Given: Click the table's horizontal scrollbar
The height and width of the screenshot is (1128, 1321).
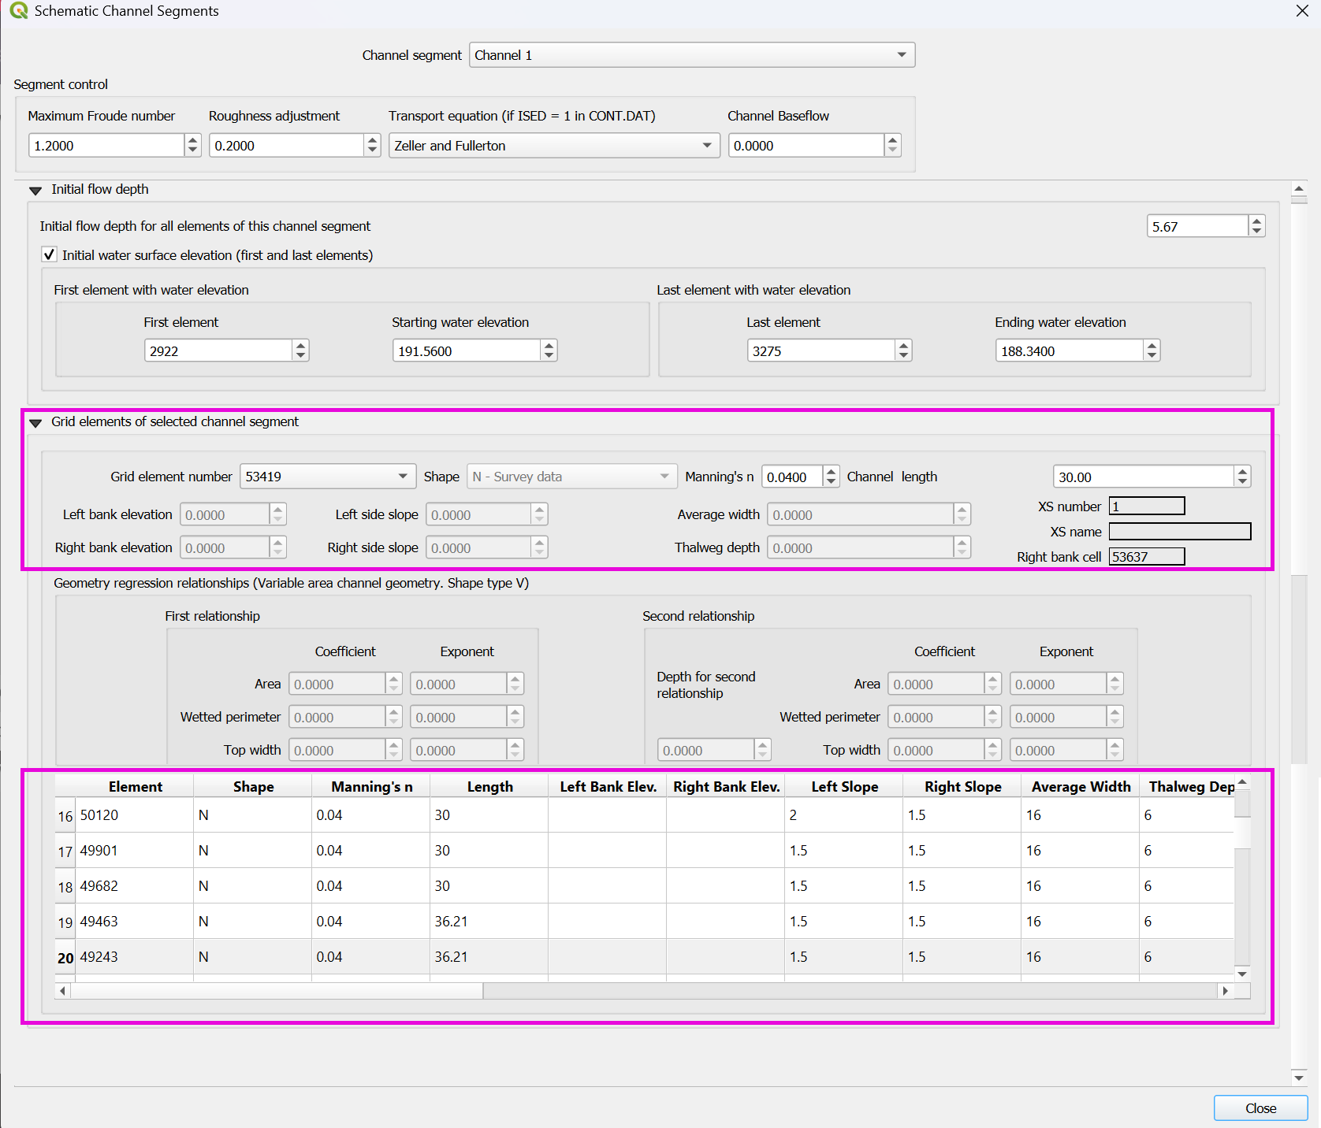Looking at the screenshot, I should click(276, 991).
